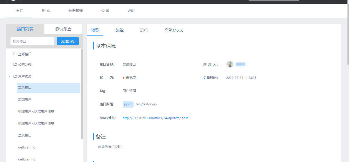349x162 pixels.
Task: Click the creator's avatar image
Action: (x=230, y=64)
